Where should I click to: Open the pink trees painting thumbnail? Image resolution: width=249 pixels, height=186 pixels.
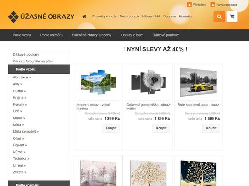(x=98, y=173)
